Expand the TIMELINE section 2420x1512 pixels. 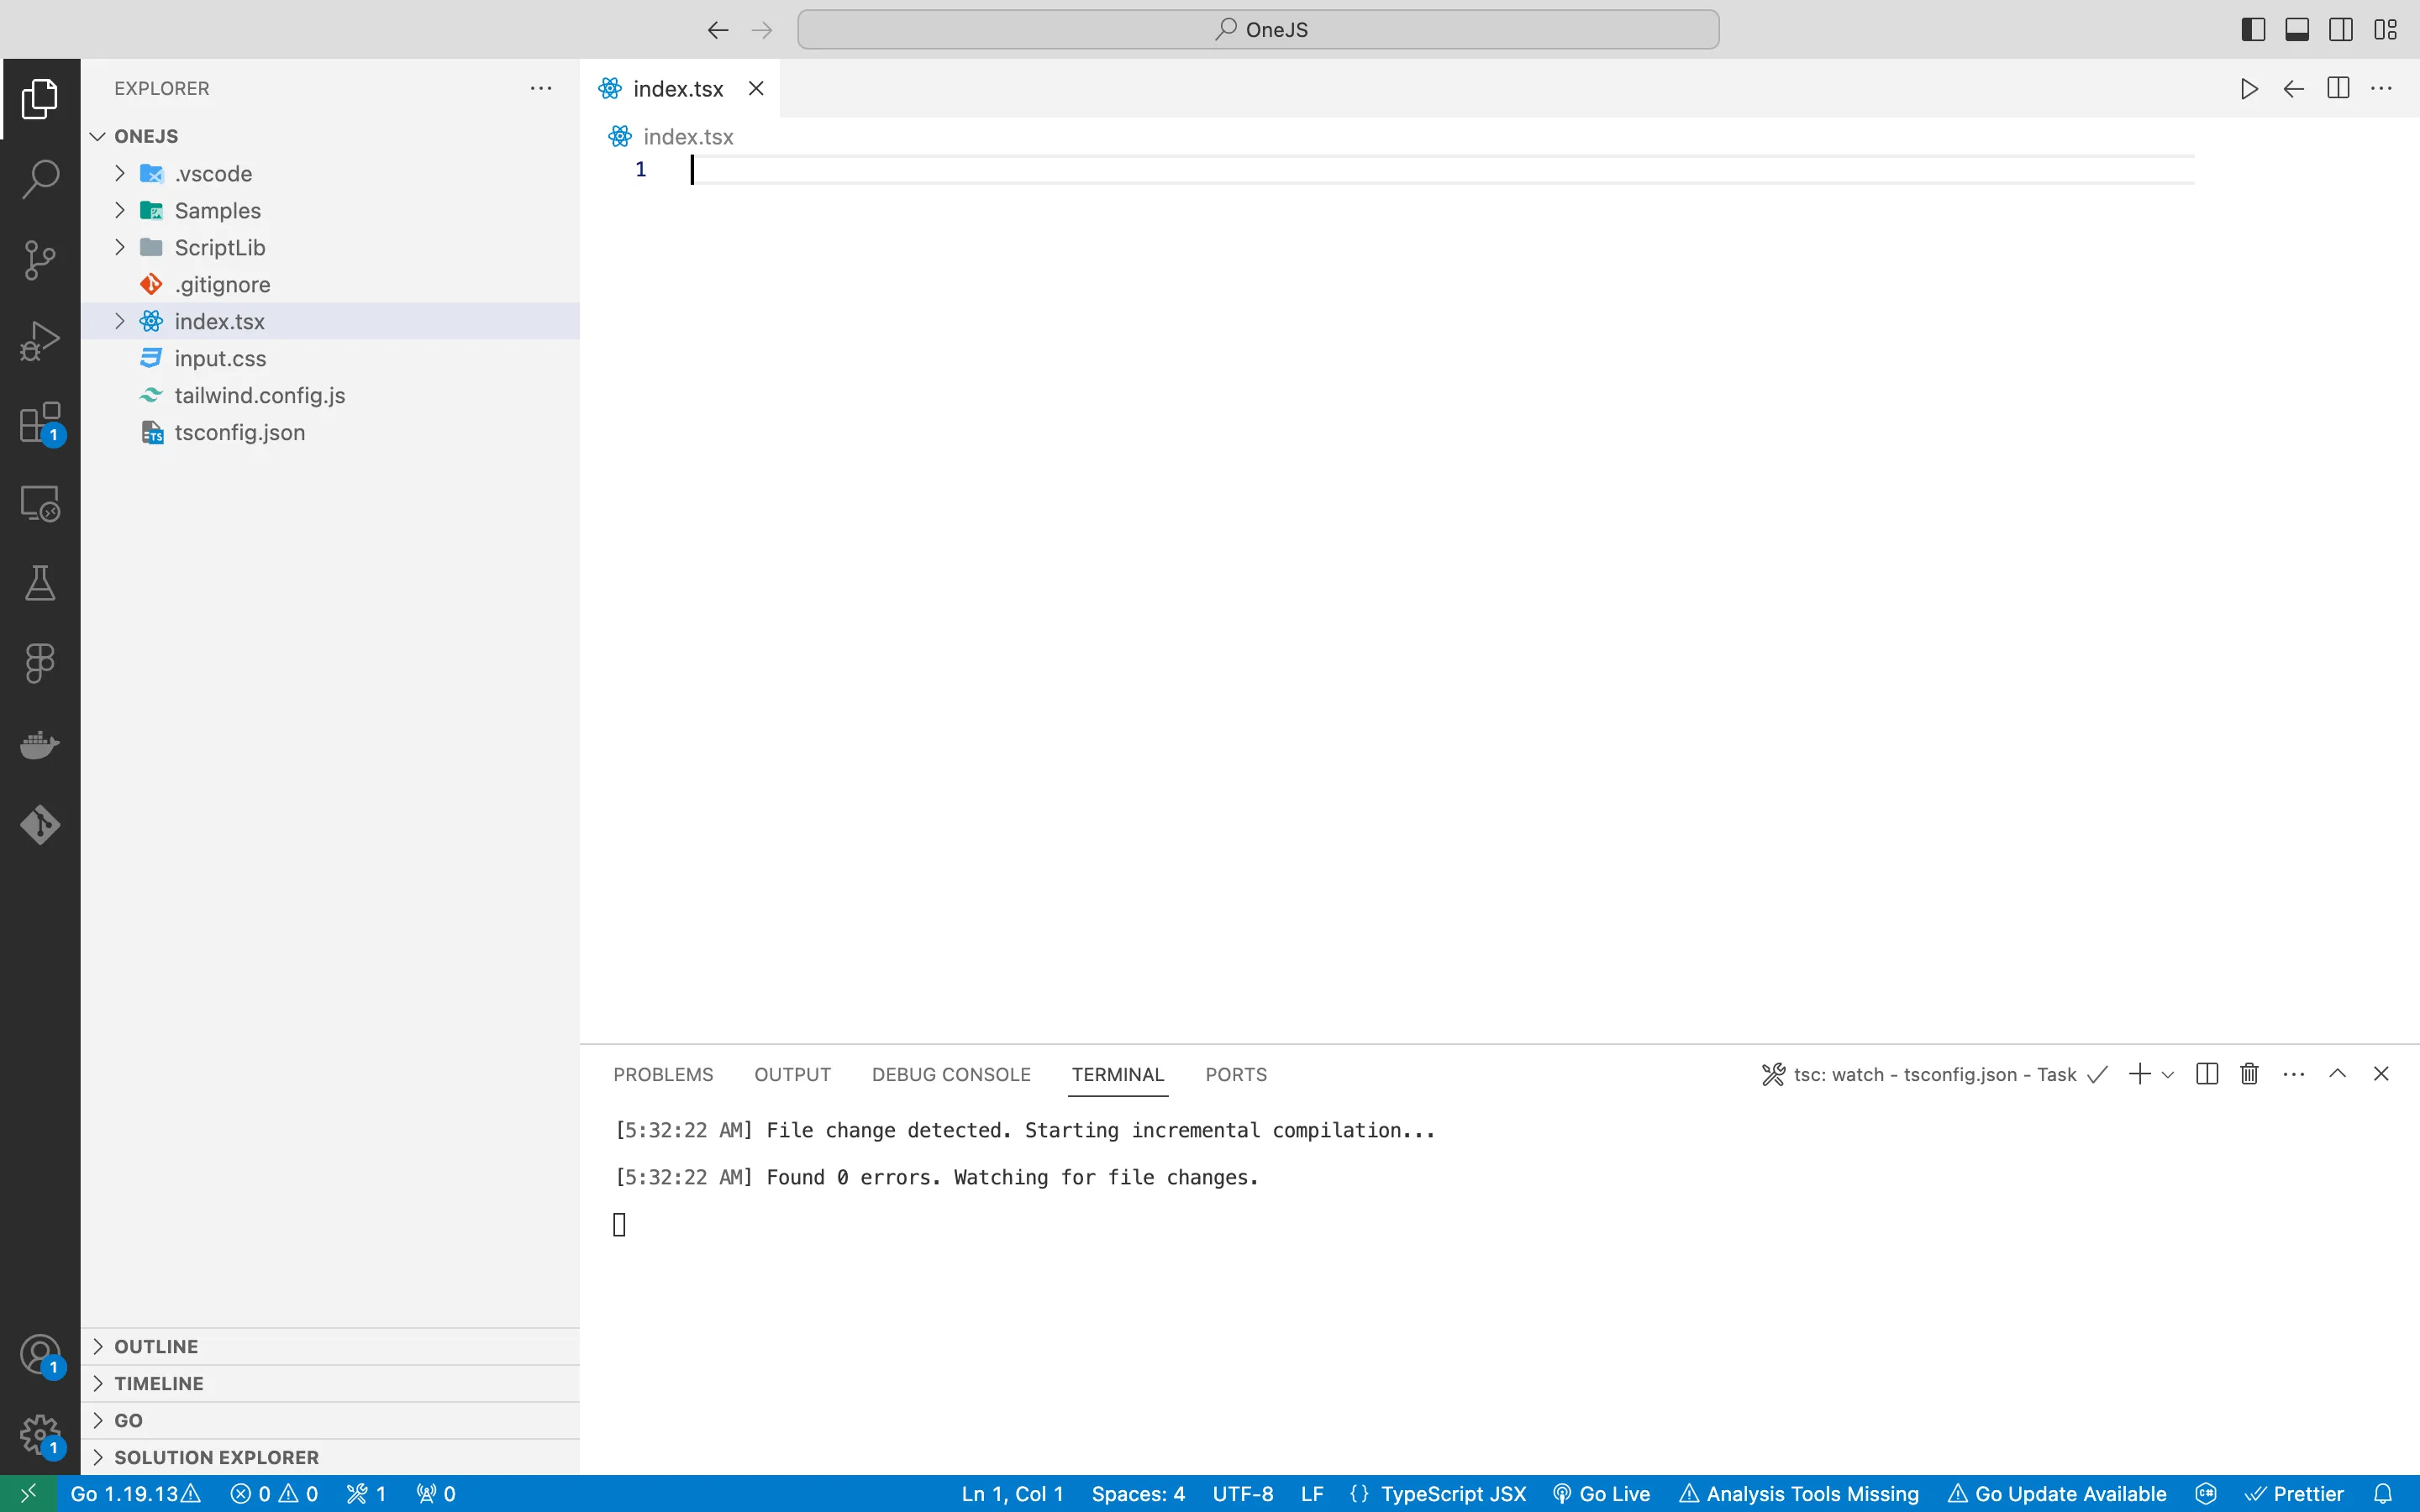pyautogui.click(x=330, y=1384)
